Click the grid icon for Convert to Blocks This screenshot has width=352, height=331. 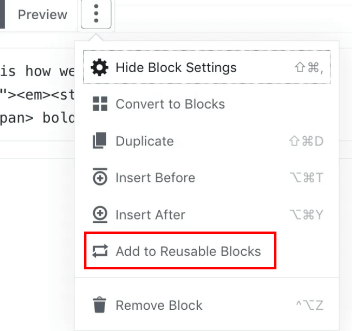pos(100,104)
